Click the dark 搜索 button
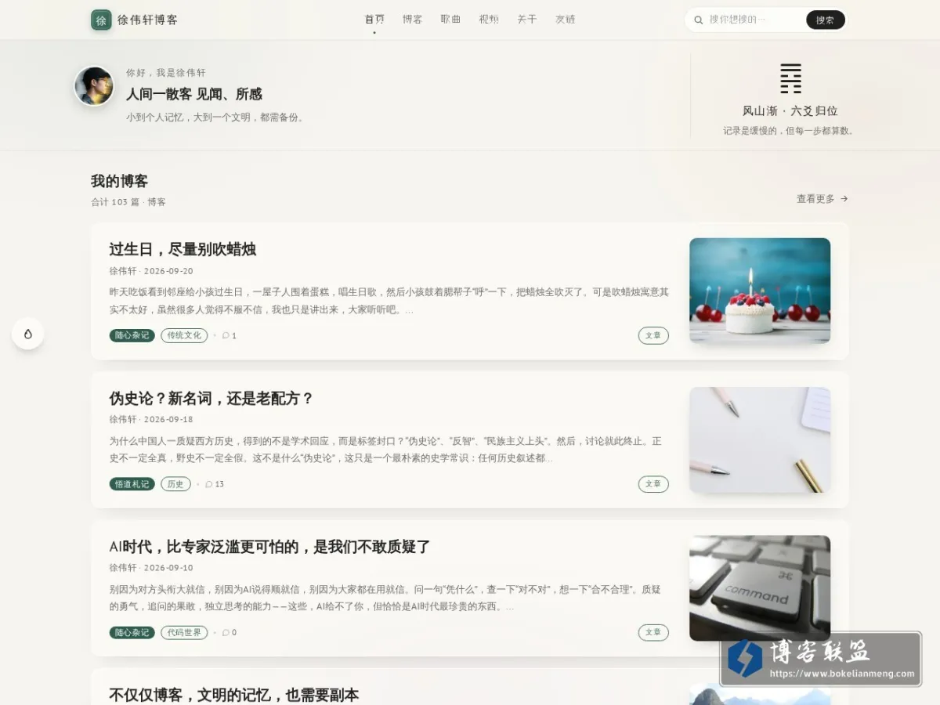This screenshot has width=940, height=705. (x=825, y=20)
